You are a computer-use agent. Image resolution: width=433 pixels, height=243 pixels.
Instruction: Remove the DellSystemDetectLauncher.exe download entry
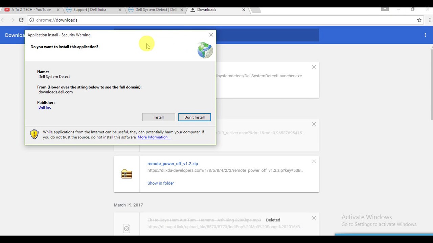(314, 67)
